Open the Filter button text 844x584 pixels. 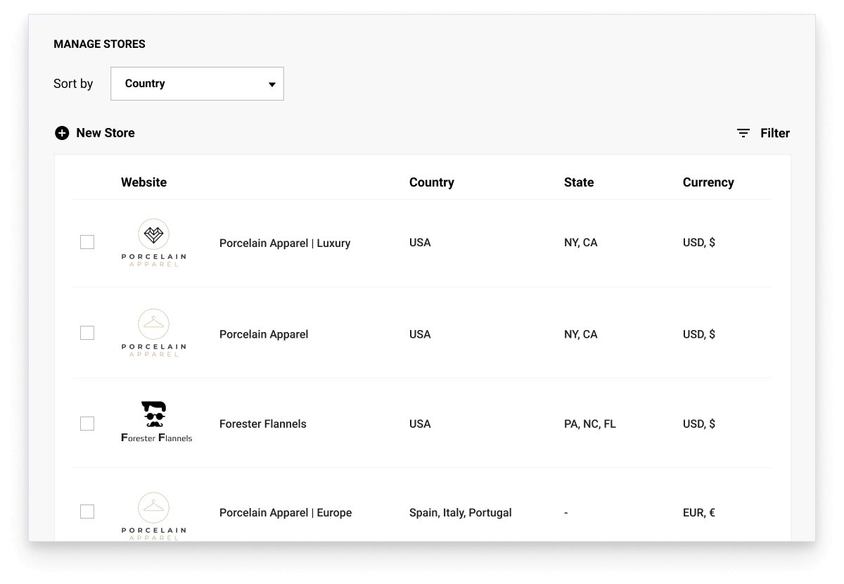[x=774, y=133]
